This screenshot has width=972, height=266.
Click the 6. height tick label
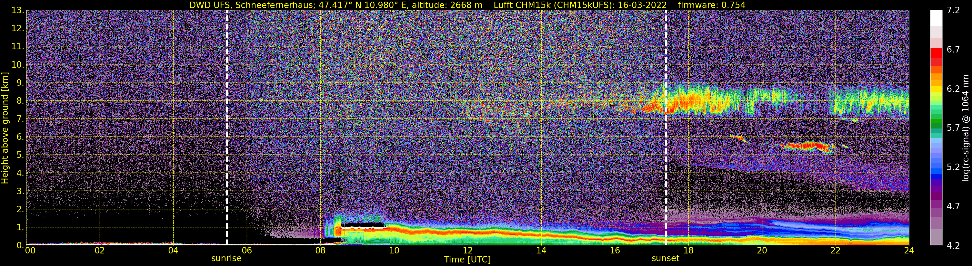(x=20, y=137)
